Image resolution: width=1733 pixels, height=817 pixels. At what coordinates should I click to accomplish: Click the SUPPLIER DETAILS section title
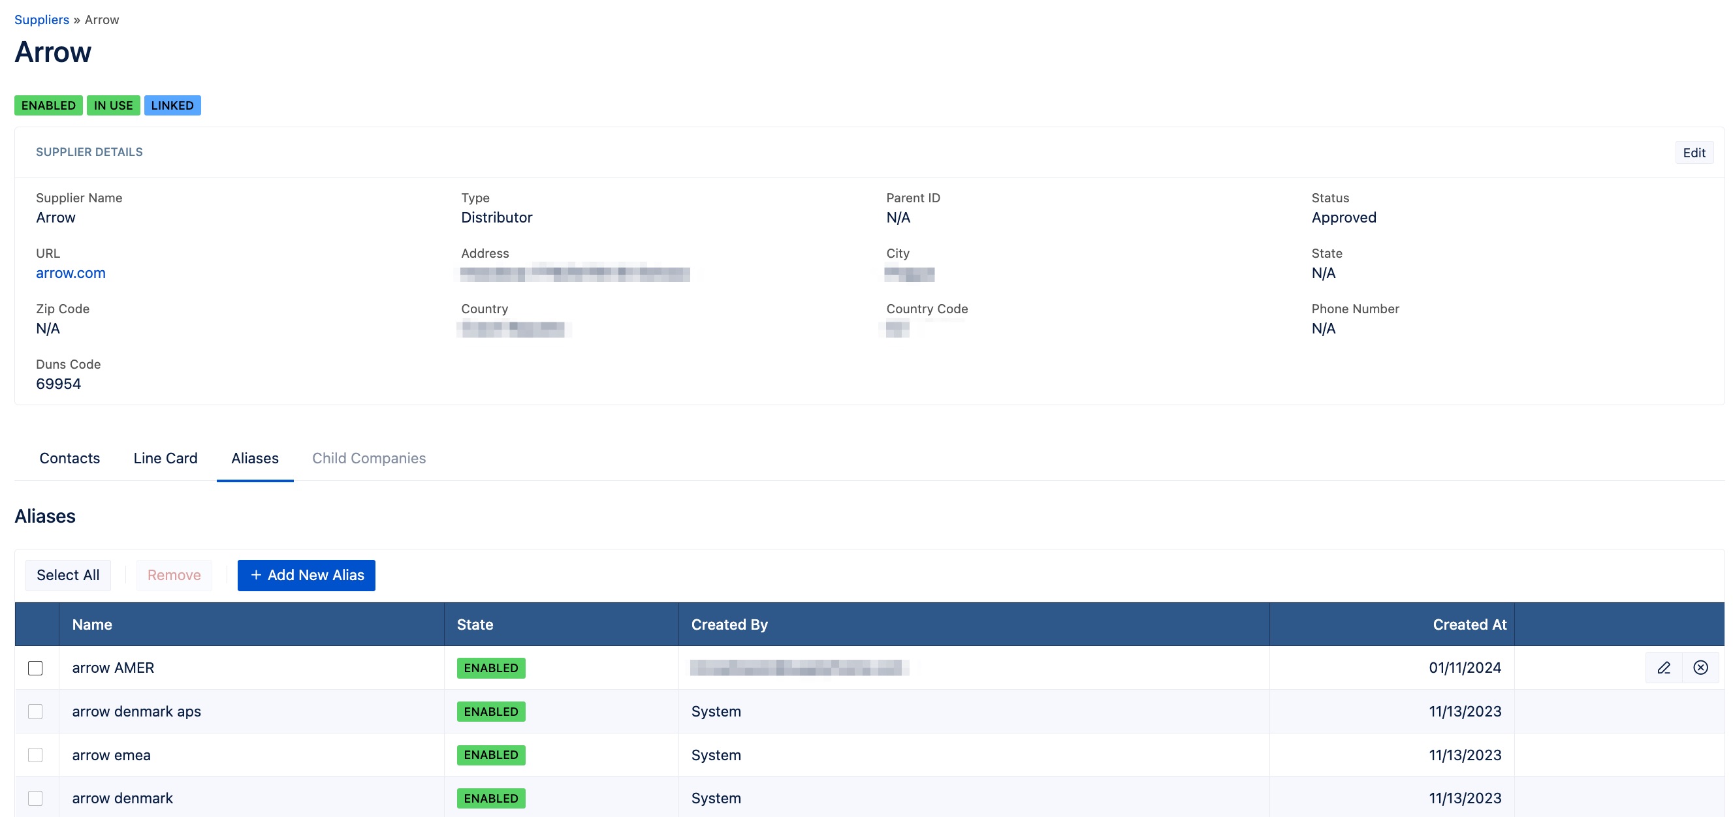point(89,152)
